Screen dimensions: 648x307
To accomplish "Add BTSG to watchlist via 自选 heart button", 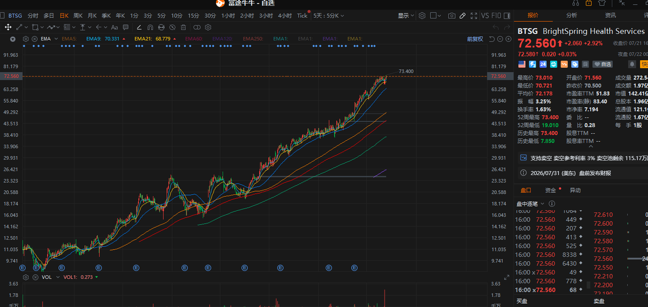I will (603, 64).
